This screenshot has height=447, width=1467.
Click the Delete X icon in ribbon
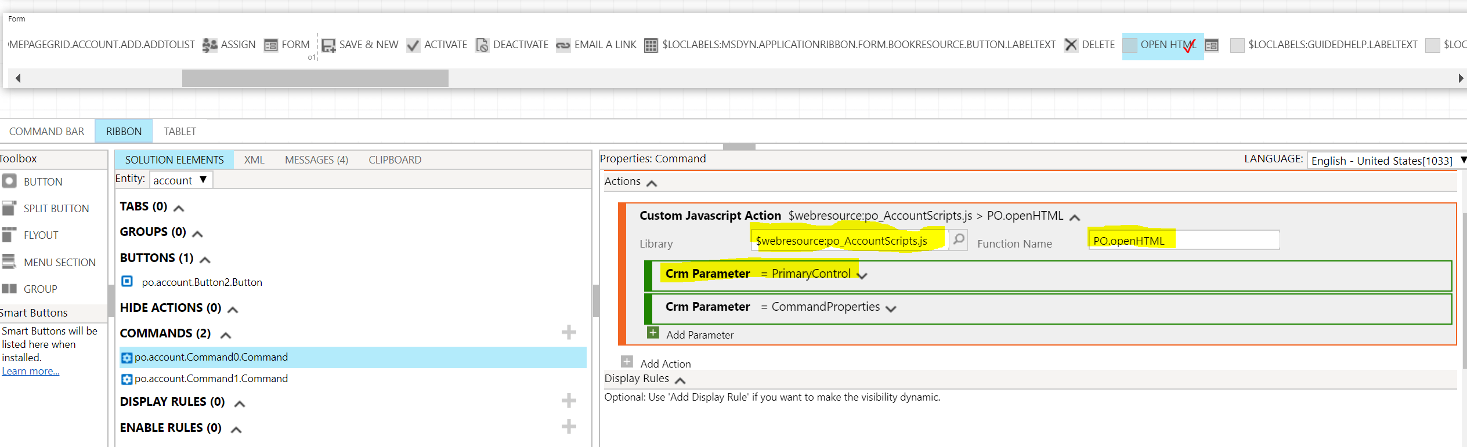click(x=1071, y=45)
